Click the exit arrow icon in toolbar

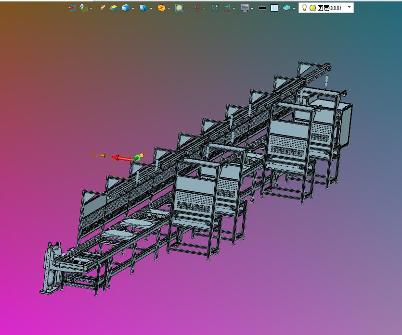pos(72,8)
